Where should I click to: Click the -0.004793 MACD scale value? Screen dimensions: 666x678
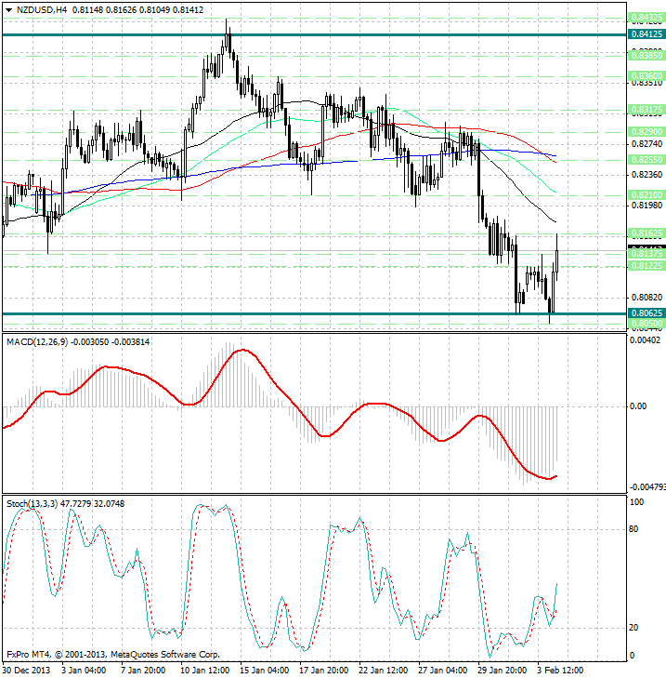pyautogui.click(x=647, y=487)
